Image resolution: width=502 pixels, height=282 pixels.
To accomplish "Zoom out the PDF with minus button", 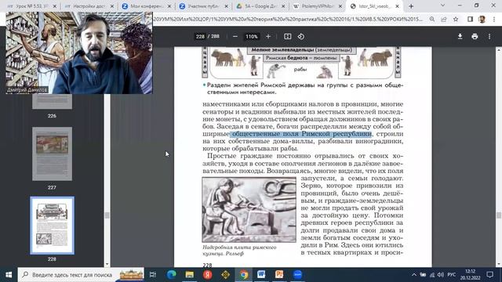I will (235, 37).
